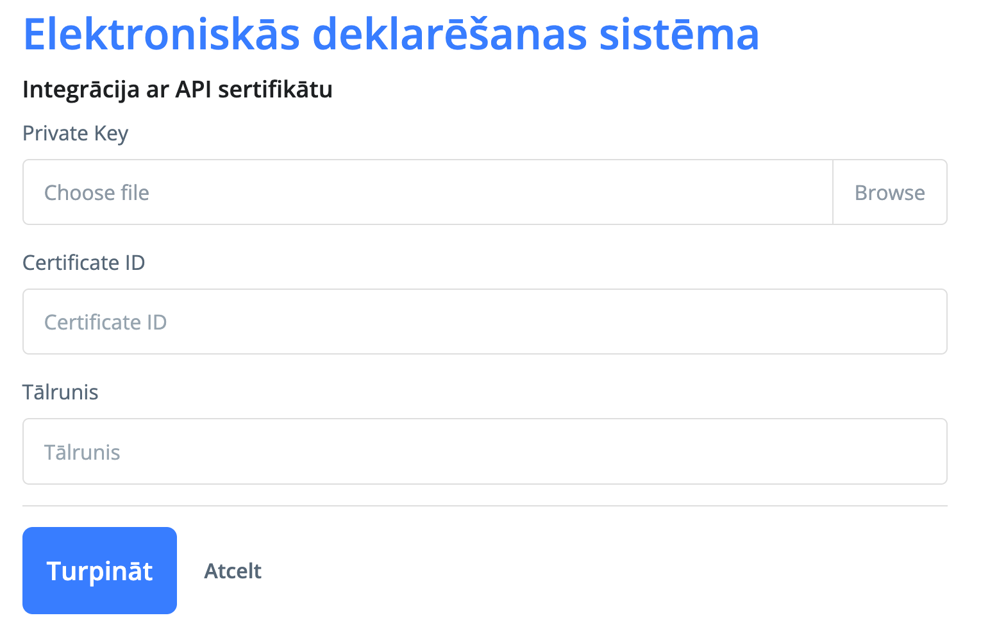Select the Certificate ID label text
This screenshot has height=636, width=981.
click(x=84, y=263)
